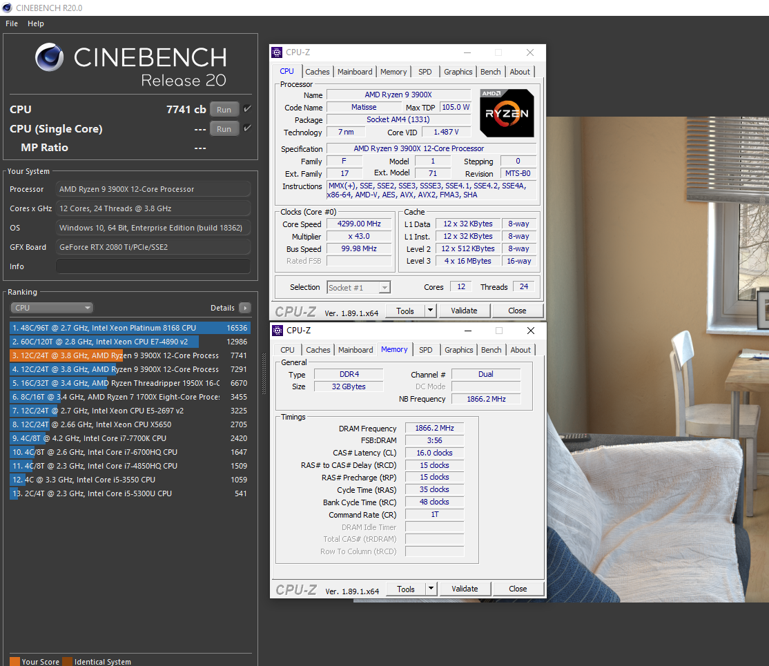The width and height of the screenshot is (769, 666).
Task: Open Graphics tab in lower CPU-Z window
Action: 458,350
